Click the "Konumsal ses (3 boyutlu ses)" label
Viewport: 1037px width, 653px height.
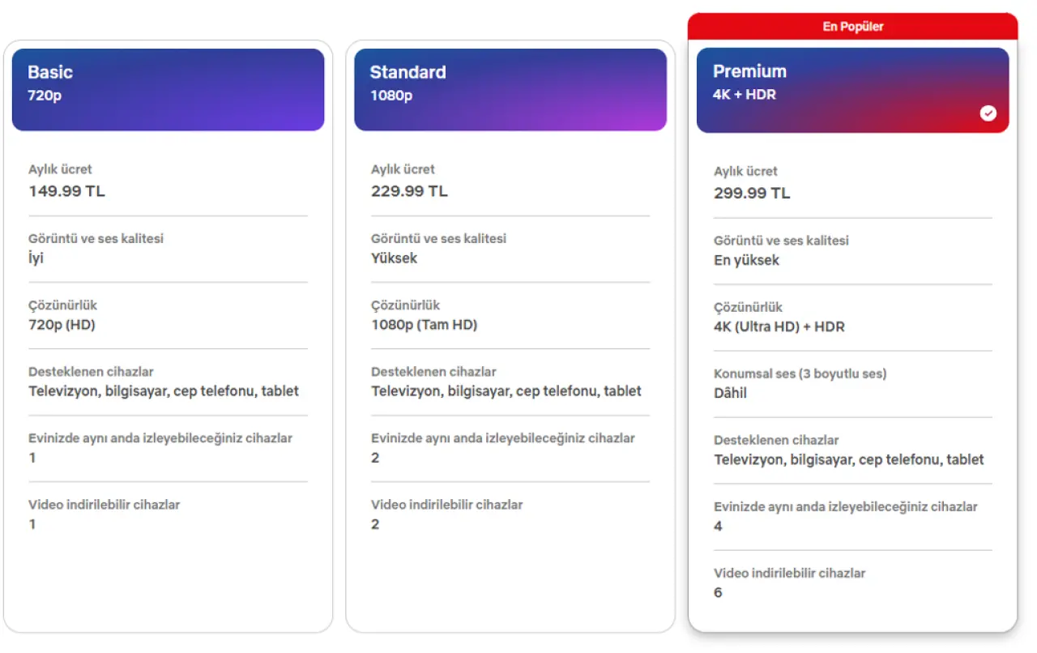pyautogui.click(x=800, y=373)
